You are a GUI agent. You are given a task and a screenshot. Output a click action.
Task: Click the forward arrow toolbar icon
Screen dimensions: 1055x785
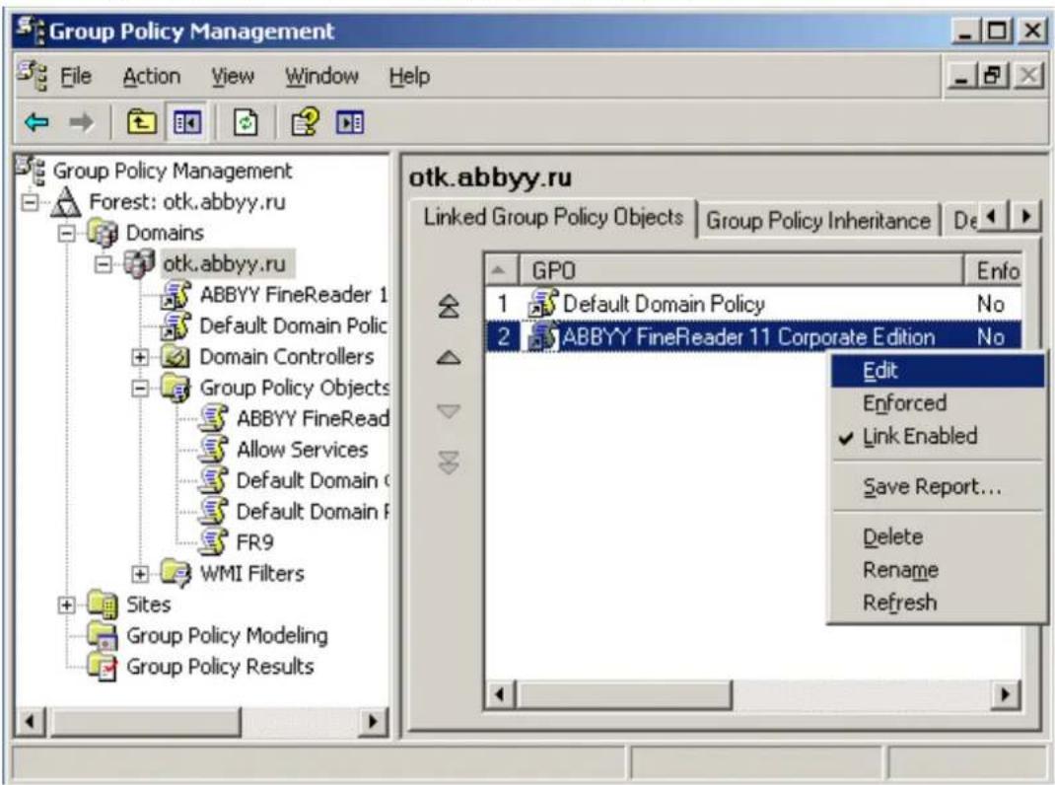tap(82, 122)
